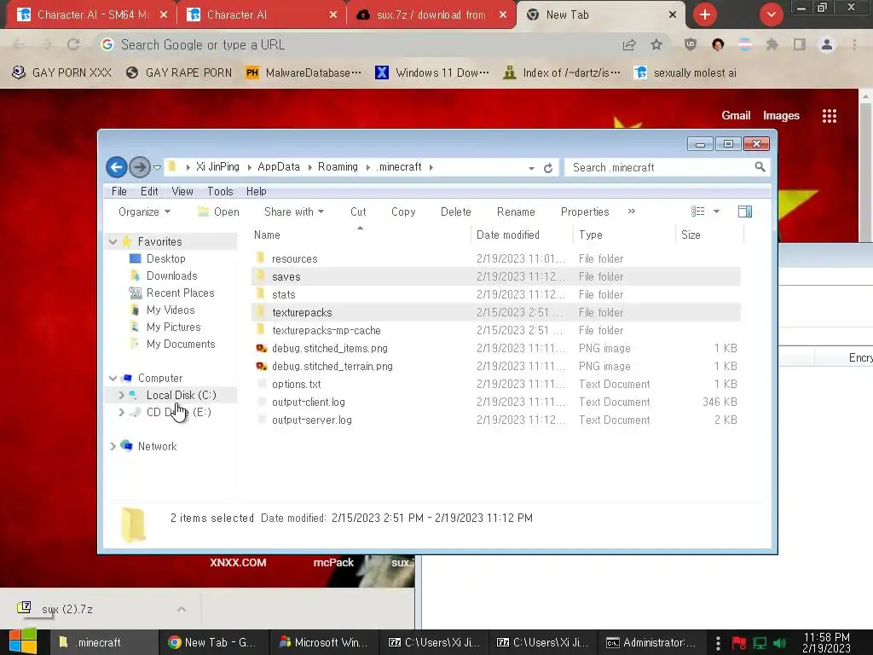Expand the CD Drive (E:) tree node
873x655 pixels.
coord(121,412)
